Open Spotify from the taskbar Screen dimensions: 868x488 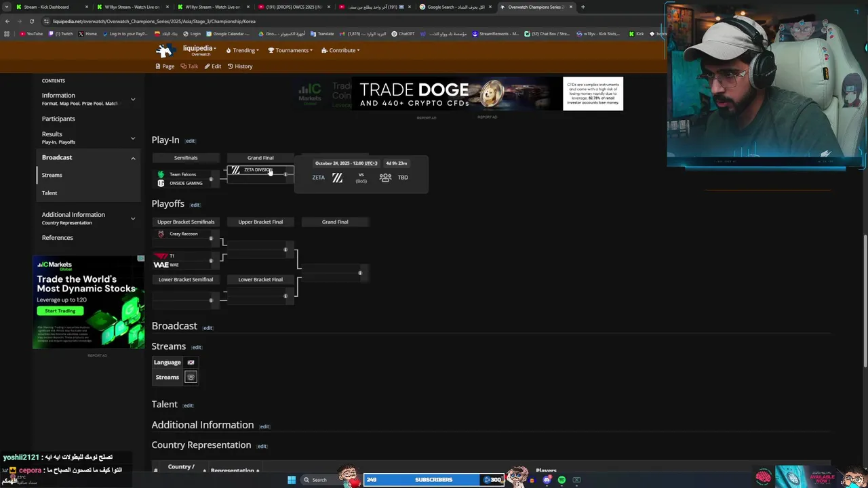pyautogui.click(x=561, y=480)
